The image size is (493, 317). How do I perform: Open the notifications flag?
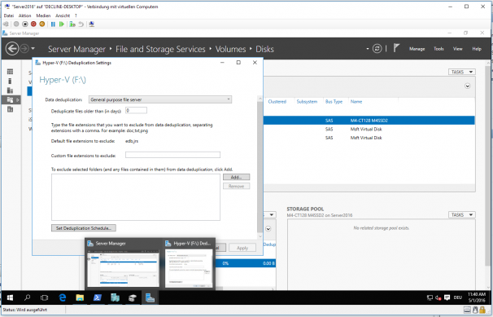pyautogui.click(x=396, y=48)
